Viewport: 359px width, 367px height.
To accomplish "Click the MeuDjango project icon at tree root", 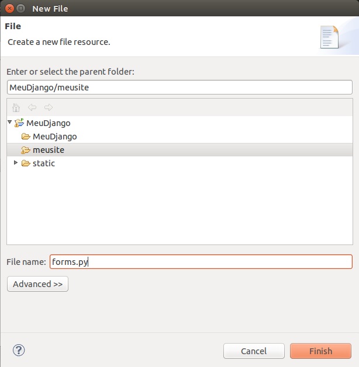I will coord(19,123).
